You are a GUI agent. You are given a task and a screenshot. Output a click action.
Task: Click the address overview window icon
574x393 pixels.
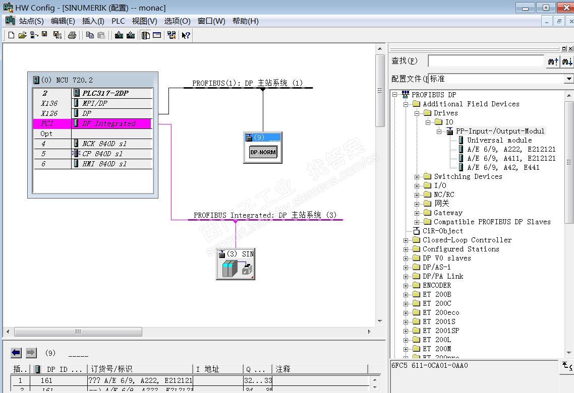[x=157, y=35]
